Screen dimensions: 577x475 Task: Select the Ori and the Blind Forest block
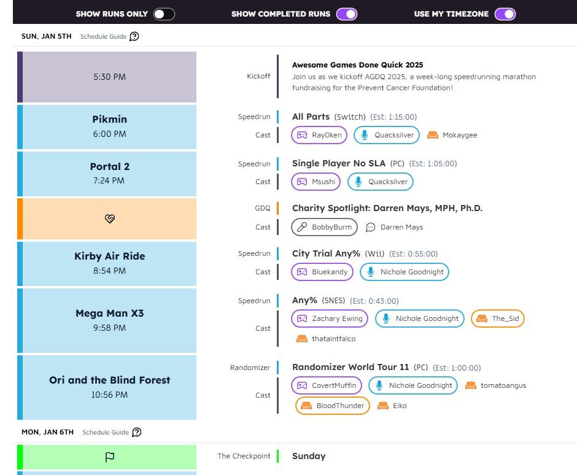pos(107,387)
